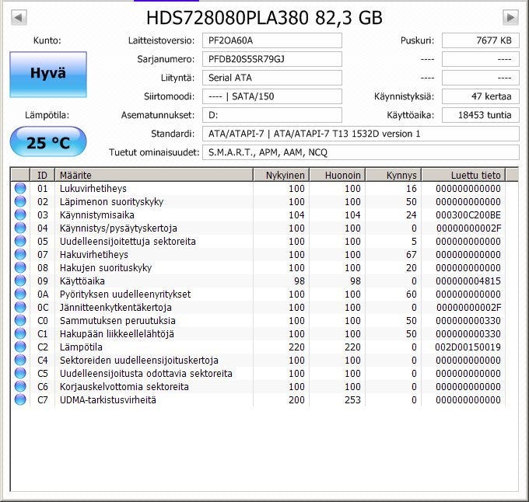This screenshot has height=502, width=529.
Task: Click raw value 002D00150019
Action: point(468,347)
